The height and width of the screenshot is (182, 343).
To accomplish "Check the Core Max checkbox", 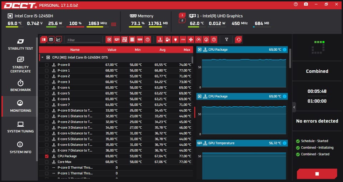I will click(46, 162).
